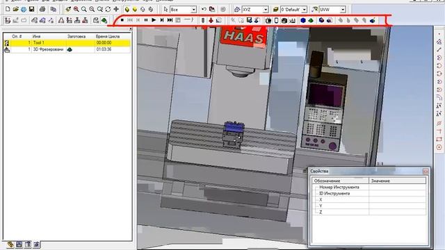Click the blue hexagon stock icon
445x250 pixels.
point(303,20)
